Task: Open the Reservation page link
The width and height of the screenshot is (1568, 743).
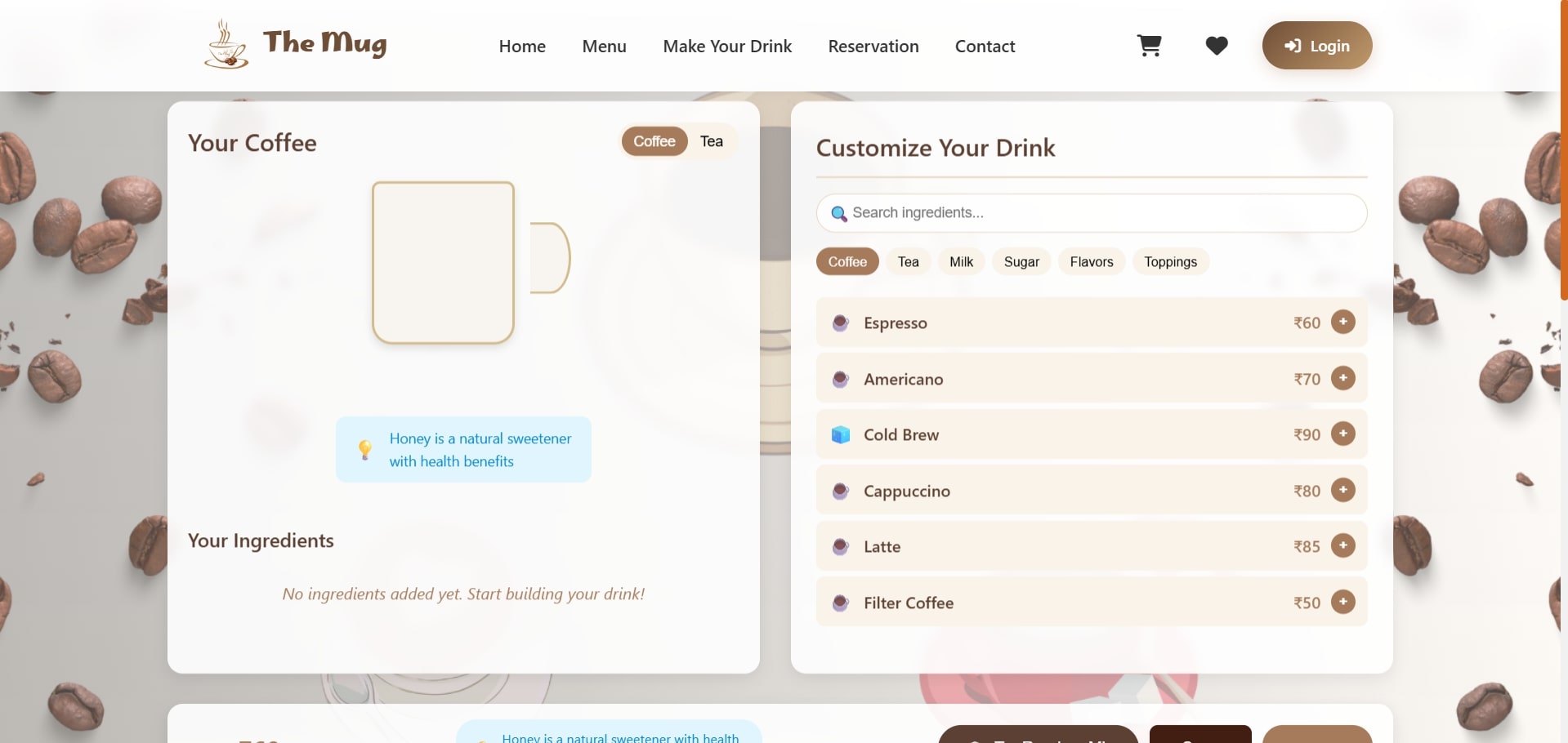Action: [873, 47]
